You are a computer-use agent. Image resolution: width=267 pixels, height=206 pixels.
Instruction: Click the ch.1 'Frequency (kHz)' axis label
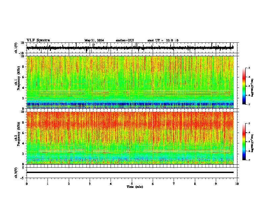click(x=19, y=78)
